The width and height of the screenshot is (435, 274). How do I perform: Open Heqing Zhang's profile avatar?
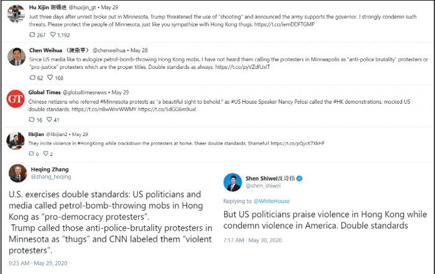click(18, 173)
